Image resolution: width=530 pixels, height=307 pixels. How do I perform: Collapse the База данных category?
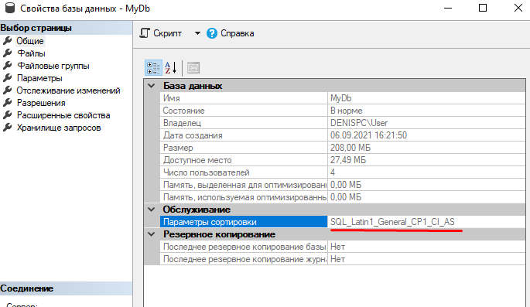[152, 86]
